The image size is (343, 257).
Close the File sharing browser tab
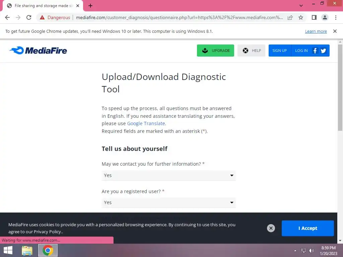(78, 6)
